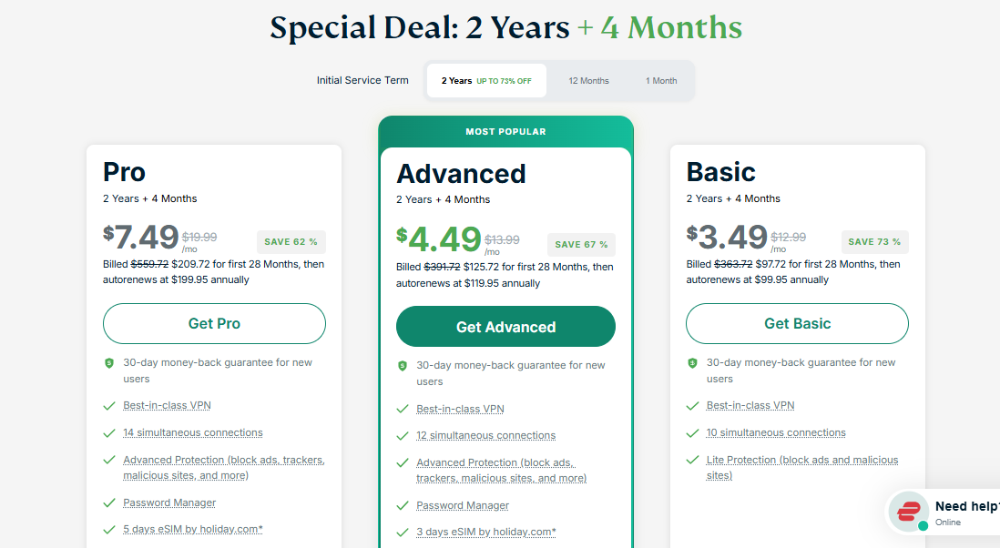Open Advanced plan's Password Manager link

[463, 505]
